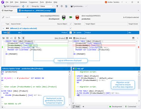This screenshot has width=141, height=109.
Task: Click the Table type icon in Product row
Action: (8, 33)
